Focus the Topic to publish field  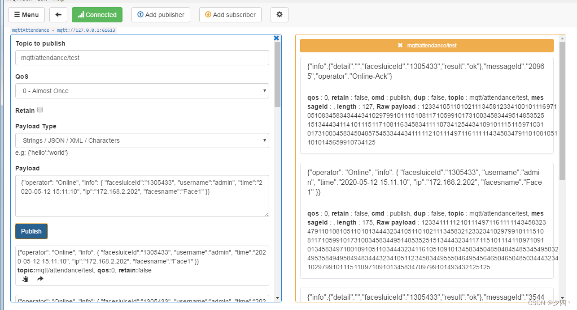point(142,58)
